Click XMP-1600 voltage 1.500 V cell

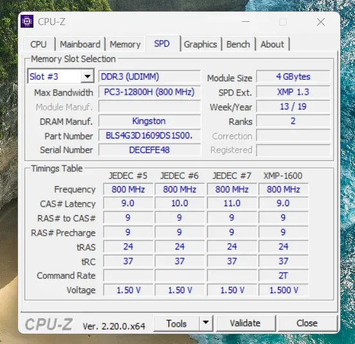[x=284, y=290]
